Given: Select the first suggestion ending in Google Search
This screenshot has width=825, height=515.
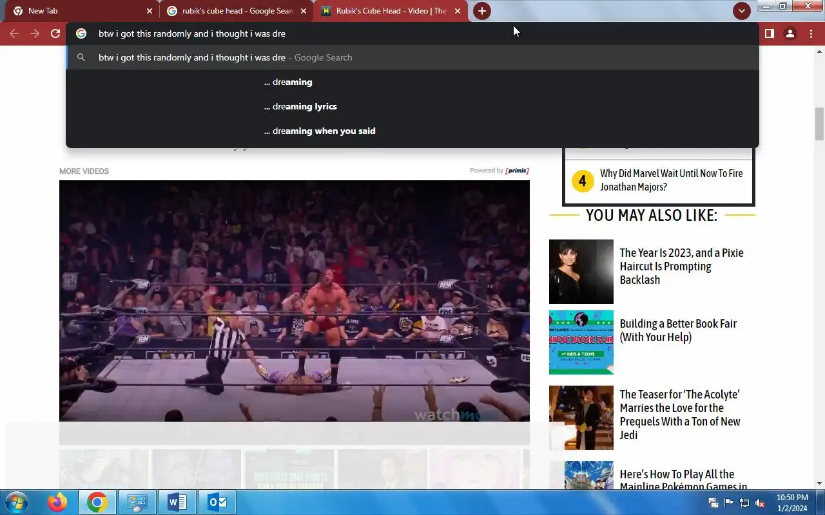Looking at the screenshot, I should pyautogui.click(x=412, y=57).
